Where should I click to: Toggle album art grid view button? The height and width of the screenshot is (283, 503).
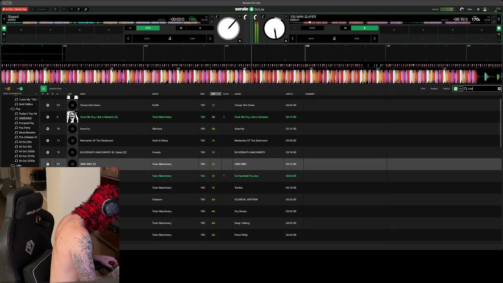tap(44, 88)
